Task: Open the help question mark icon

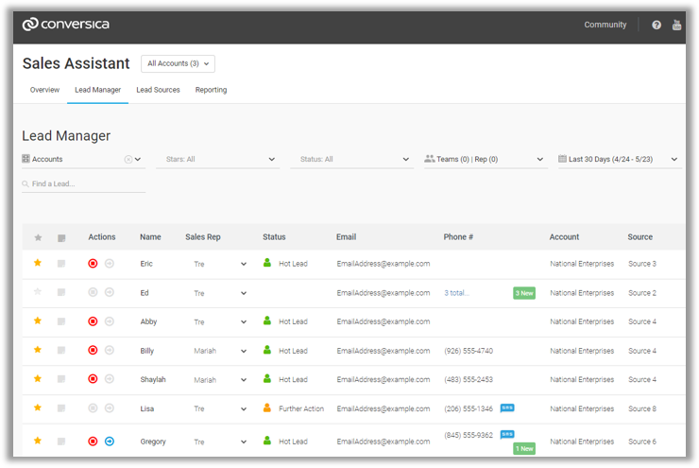Action: (656, 25)
